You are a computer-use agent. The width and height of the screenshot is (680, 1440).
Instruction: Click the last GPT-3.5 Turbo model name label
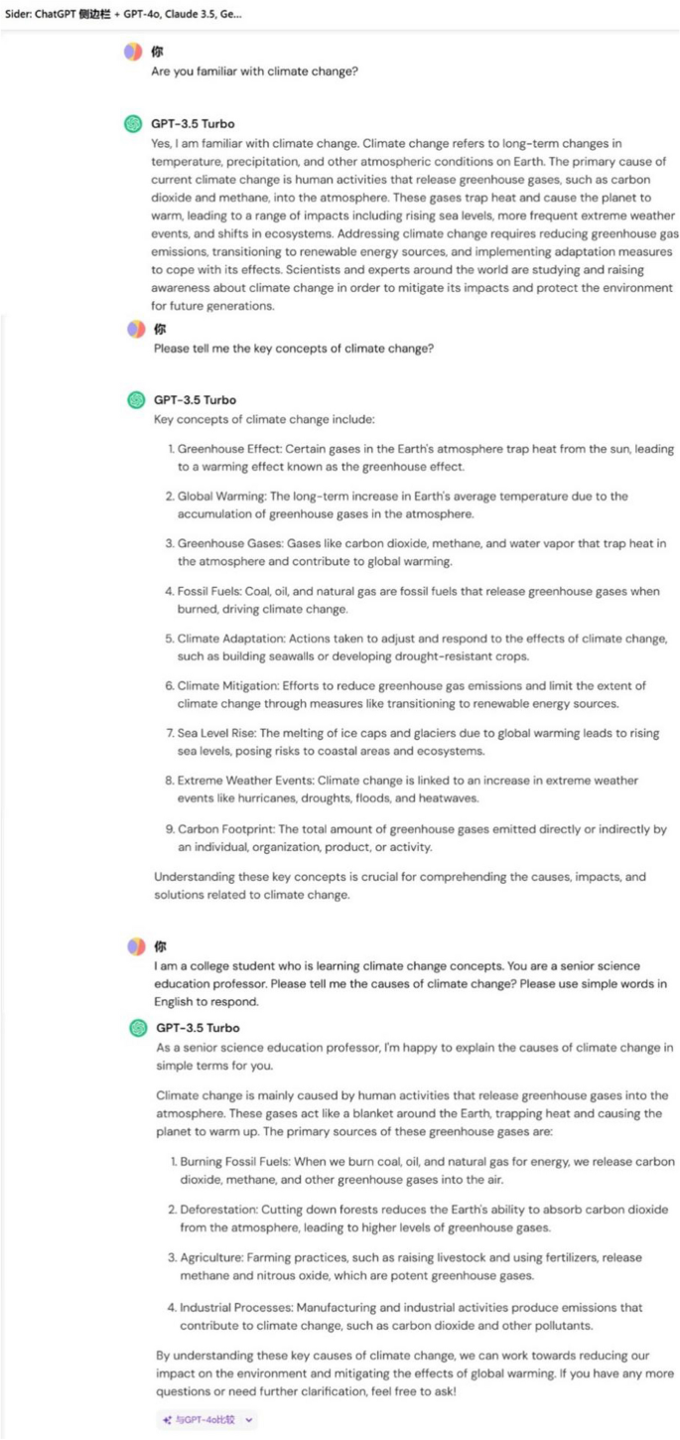pos(198,1028)
